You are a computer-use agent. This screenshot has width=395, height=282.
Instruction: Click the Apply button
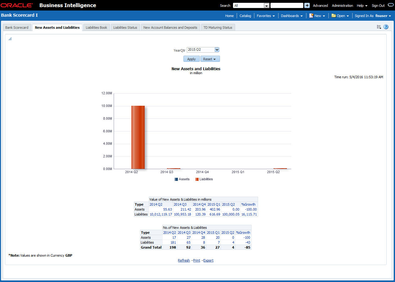coord(191,59)
